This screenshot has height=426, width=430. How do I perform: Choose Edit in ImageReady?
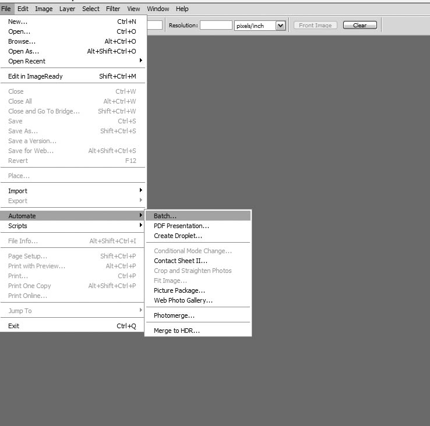point(72,76)
